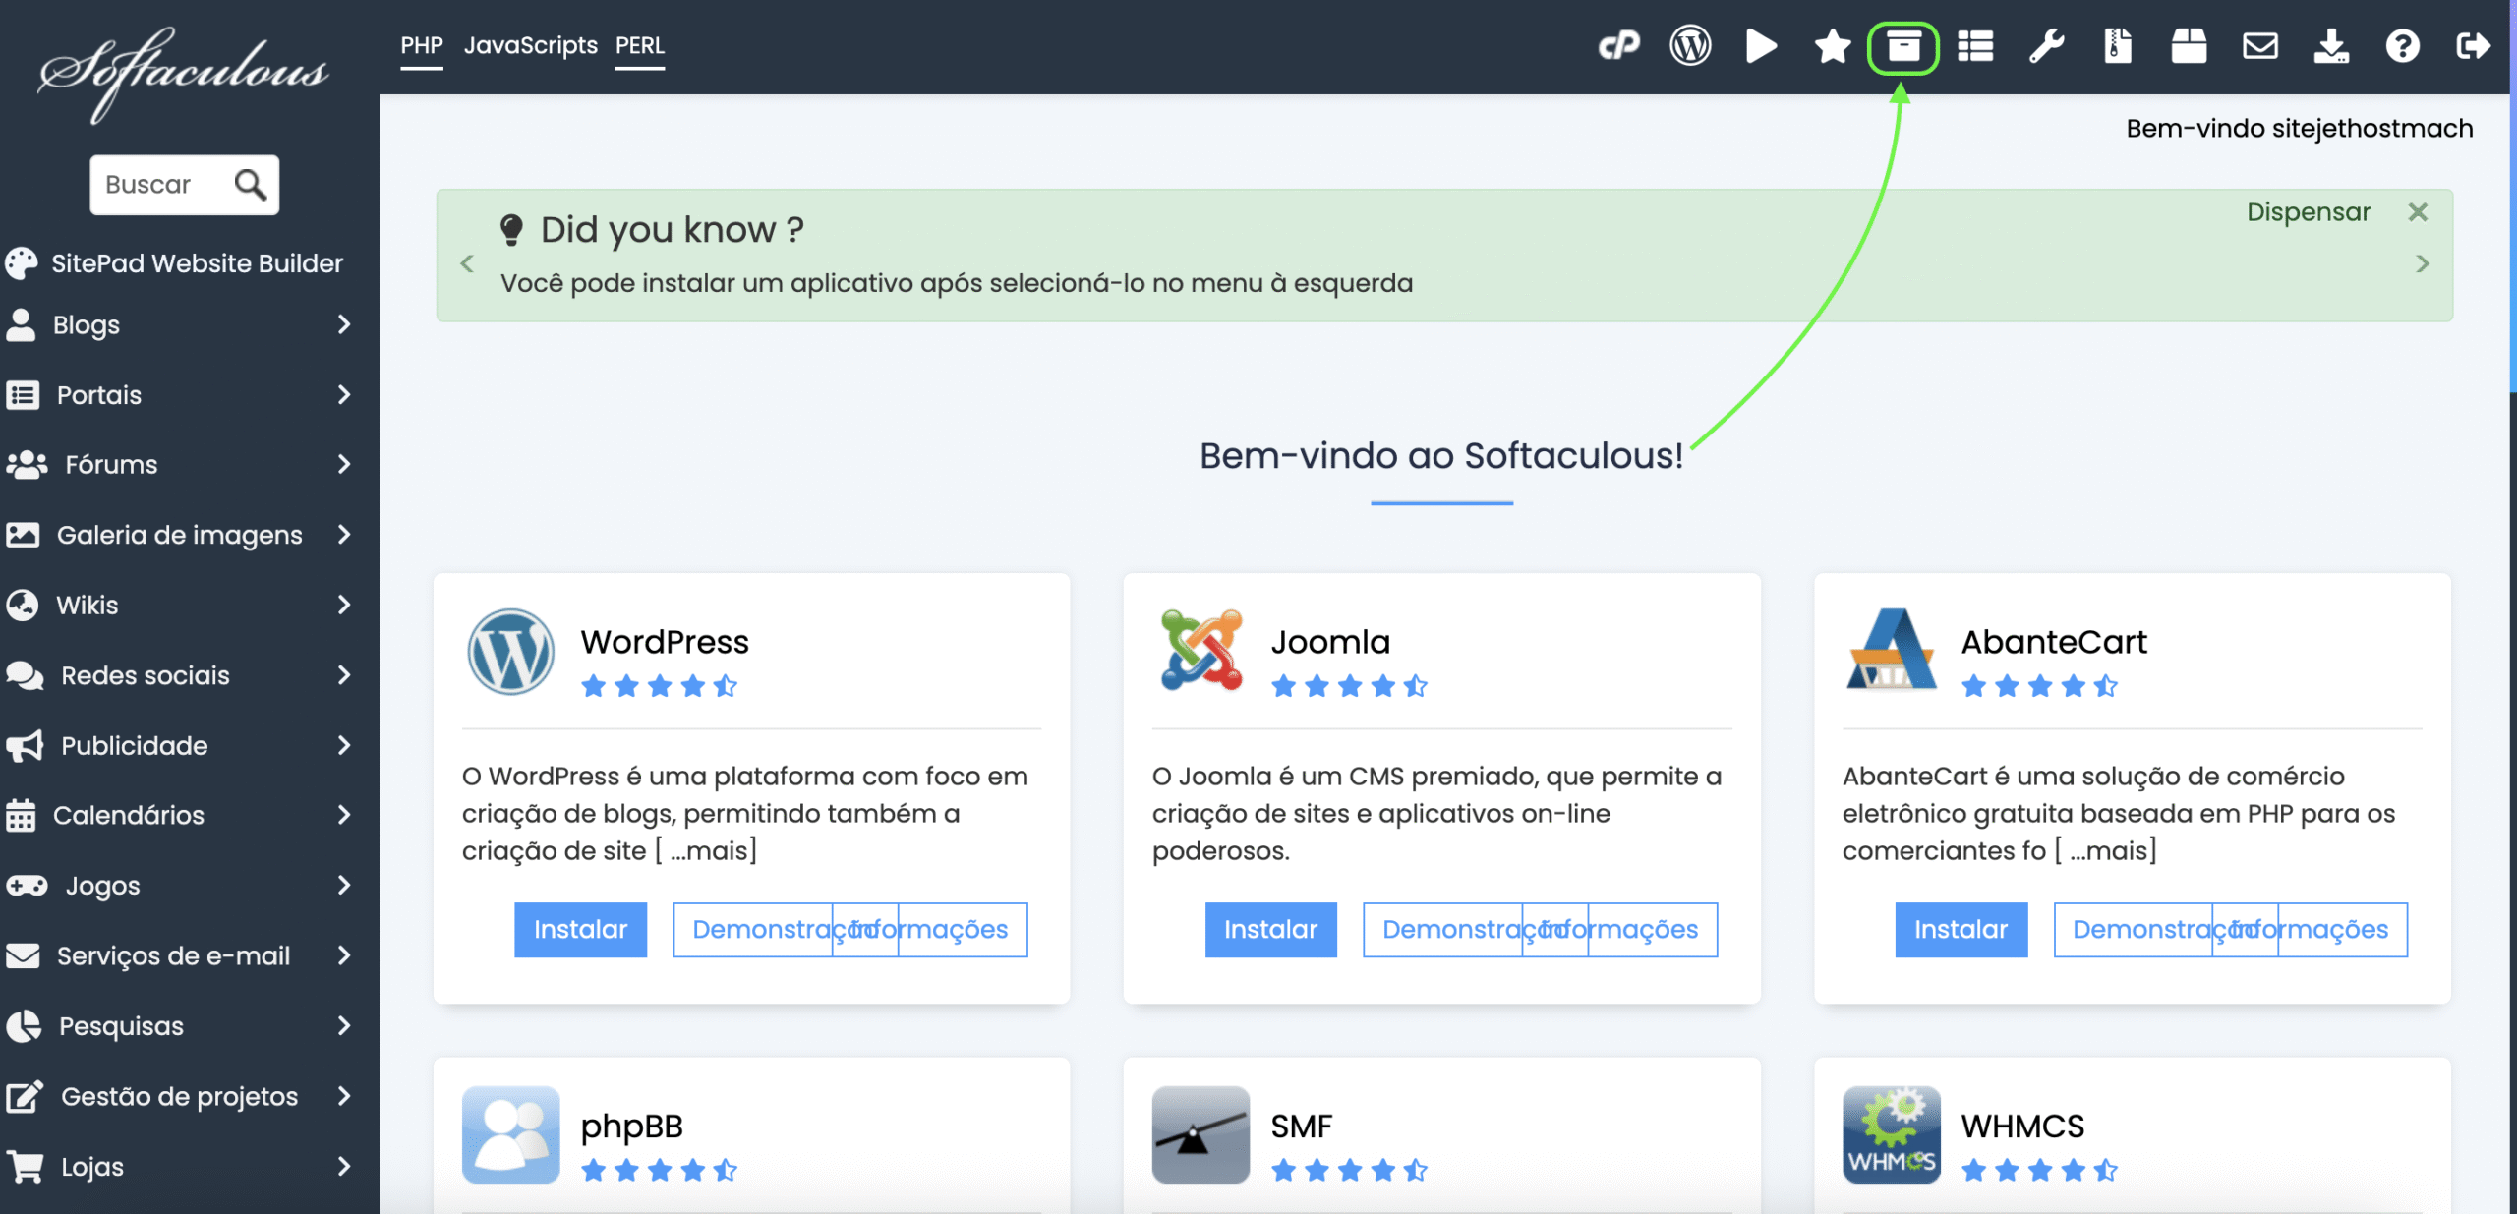This screenshot has height=1214, width=2517.
Task: Switch to the PHP tab
Action: tap(422, 46)
